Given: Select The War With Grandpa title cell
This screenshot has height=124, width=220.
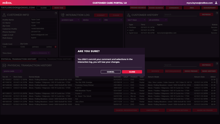Looking at the screenshot, I should (x=84, y=82).
